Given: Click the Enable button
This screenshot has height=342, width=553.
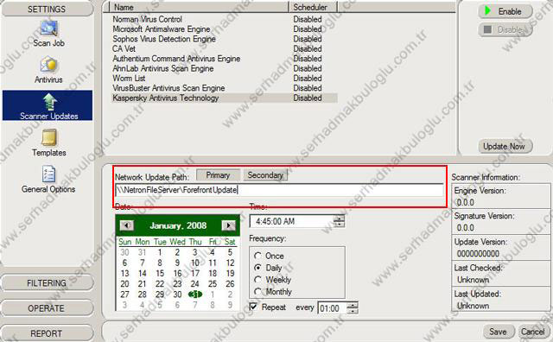Looking at the screenshot, I should pyautogui.click(x=505, y=11).
